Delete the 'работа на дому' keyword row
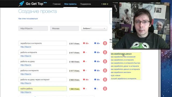 click(x=105, y=61)
